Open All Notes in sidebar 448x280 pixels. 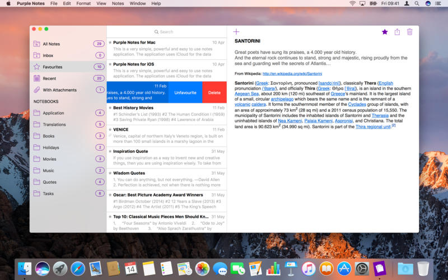pos(68,44)
